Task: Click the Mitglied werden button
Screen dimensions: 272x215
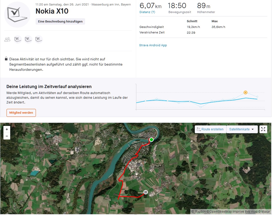Action: click(x=21, y=113)
